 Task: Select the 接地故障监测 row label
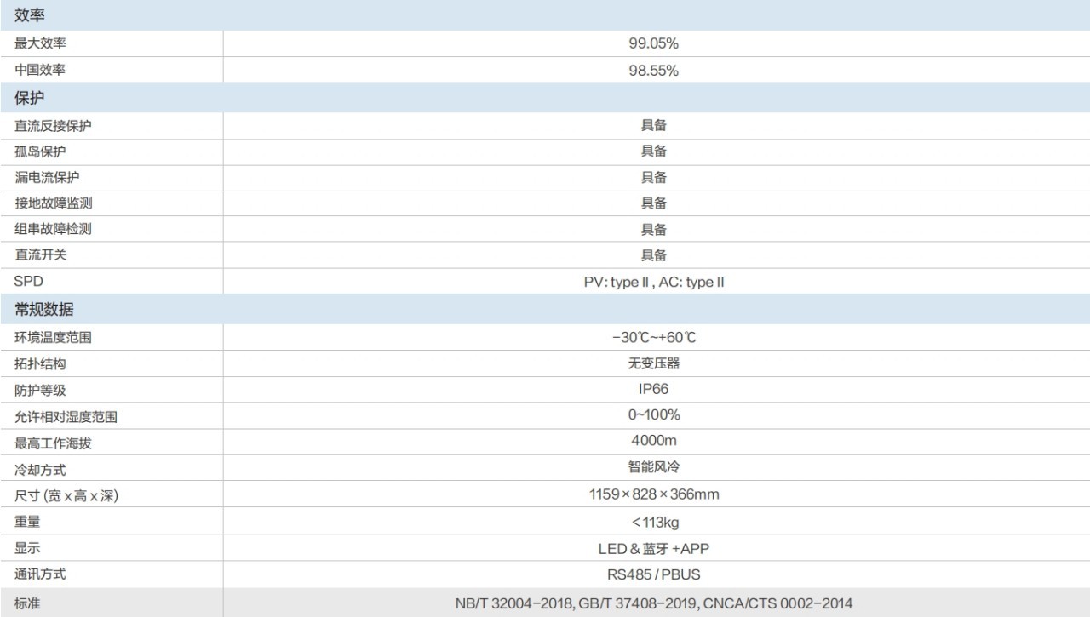coord(53,203)
